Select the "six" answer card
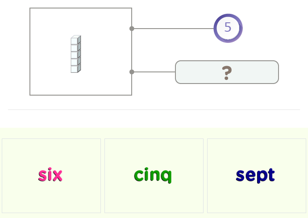Viewport: 308px width, 218px height. pos(51,176)
